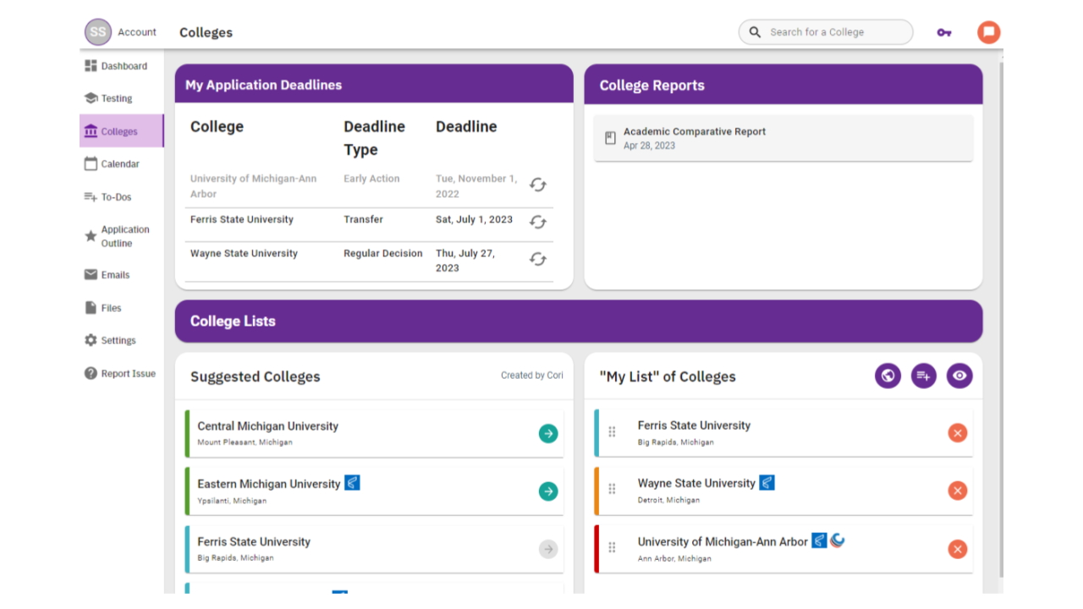Click drag handle for Wayne State University
The image size is (1083, 609).
coord(612,489)
